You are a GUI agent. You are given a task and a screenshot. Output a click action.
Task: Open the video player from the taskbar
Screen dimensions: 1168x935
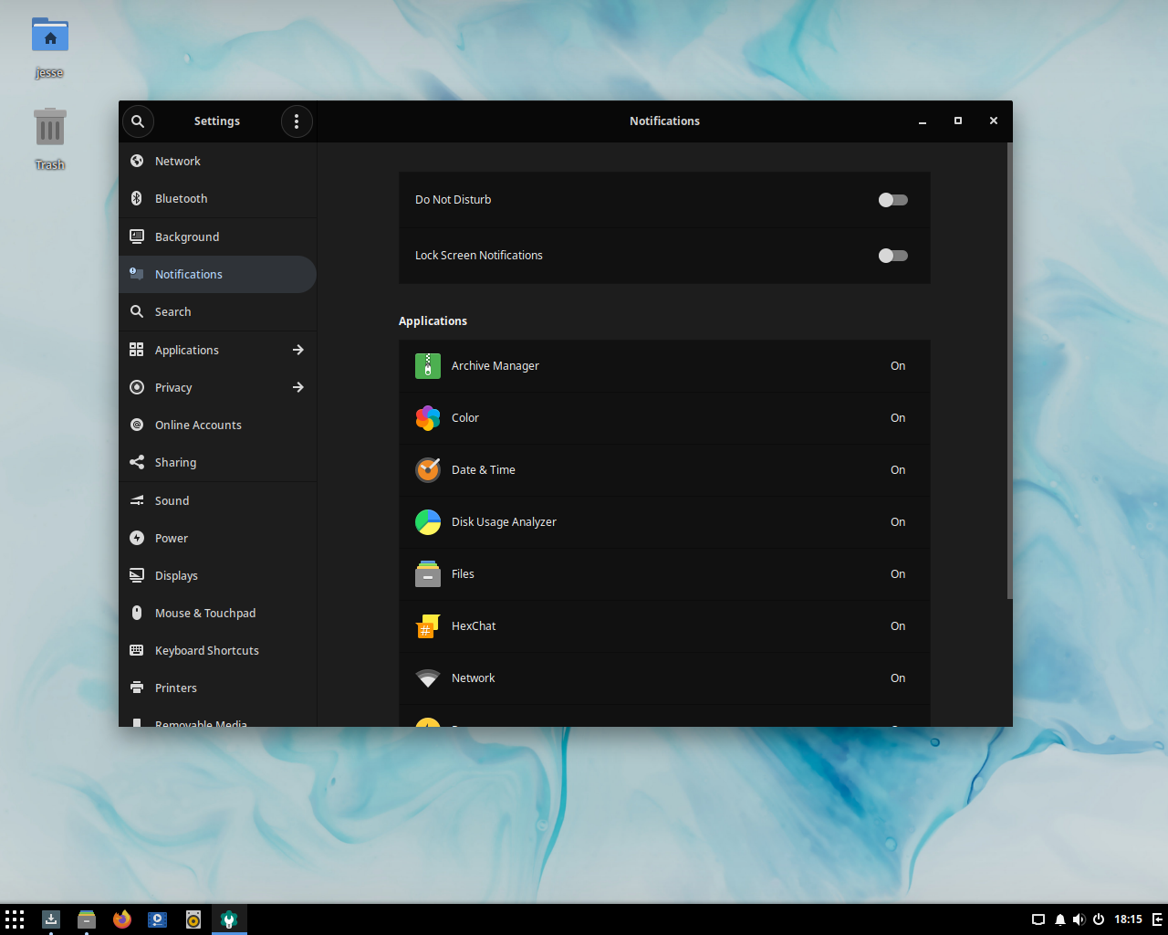pos(158,919)
